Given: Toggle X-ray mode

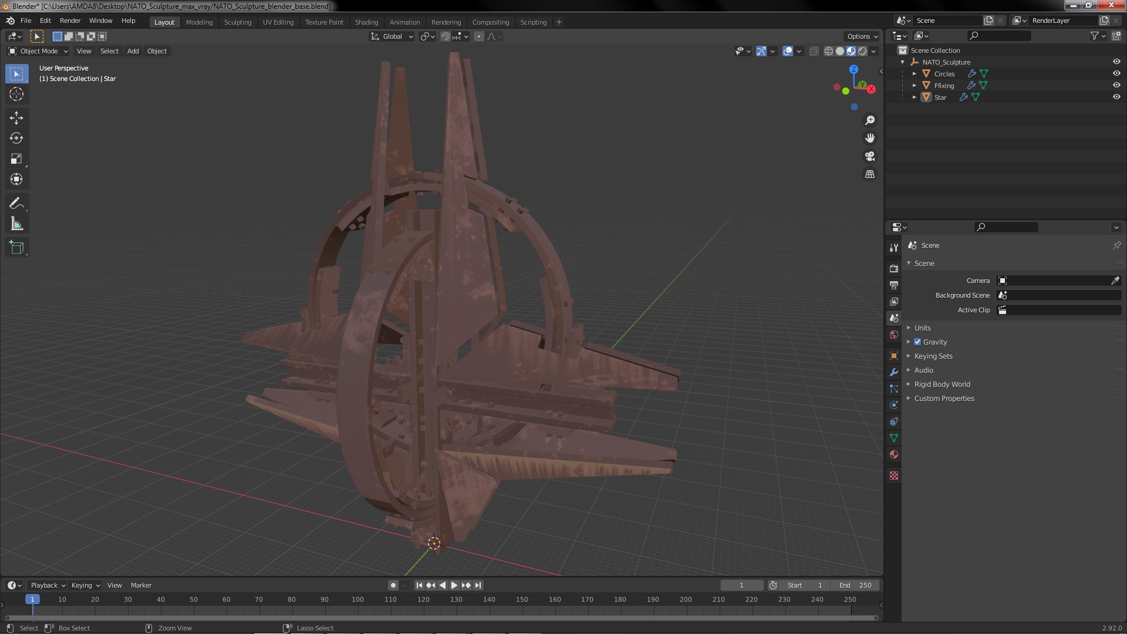Looking at the screenshot, I should point(814,51).
